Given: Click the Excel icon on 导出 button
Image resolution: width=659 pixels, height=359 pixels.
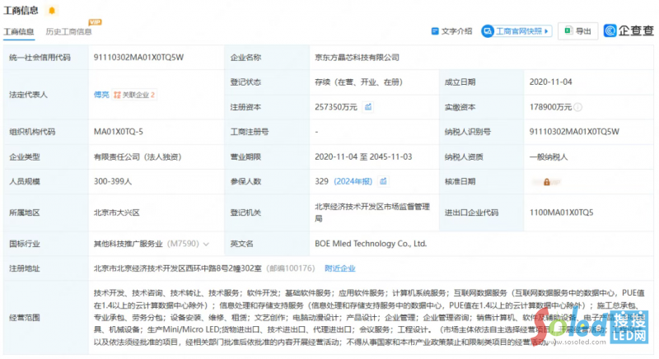Looking at the screenshot, I should click(x=567, y=31).
